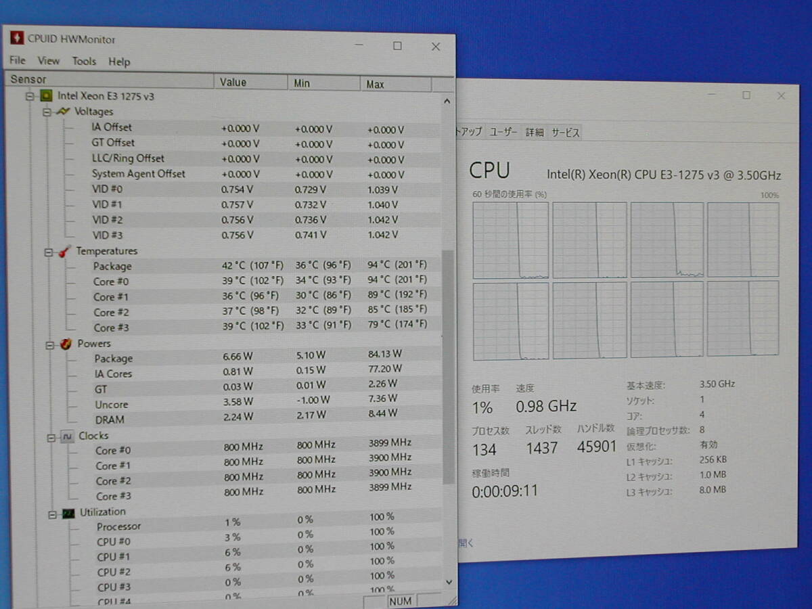Open the File menu in HWMonitor

click(18, 61)
